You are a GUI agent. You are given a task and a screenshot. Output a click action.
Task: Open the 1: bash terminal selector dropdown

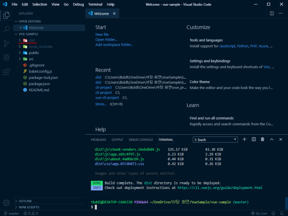pyautogui.click(x=215, y=140)
